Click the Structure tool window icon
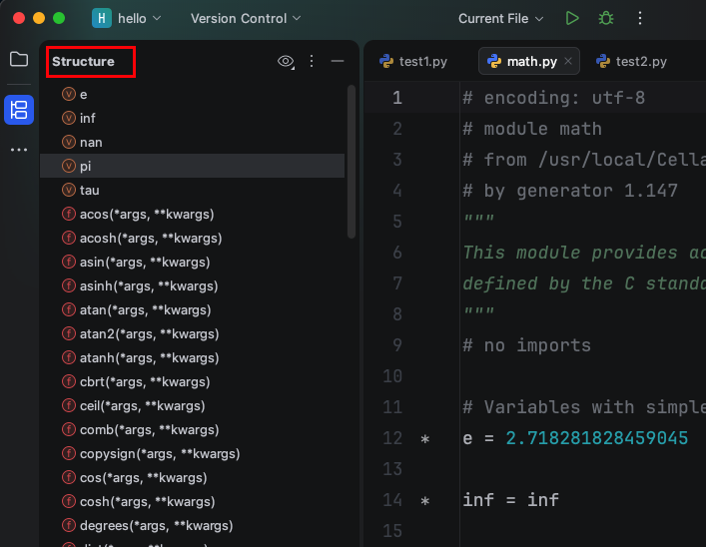The height and width of the screenshot is (547, 706). pyautogui.click(x=19, y=109)
